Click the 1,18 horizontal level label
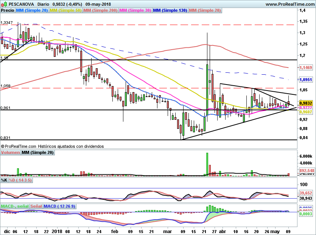 coord(4,58)
